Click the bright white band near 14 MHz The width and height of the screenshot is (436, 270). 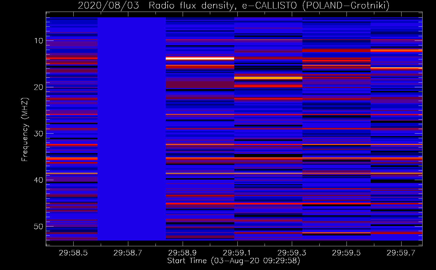[x=200, y=58]
